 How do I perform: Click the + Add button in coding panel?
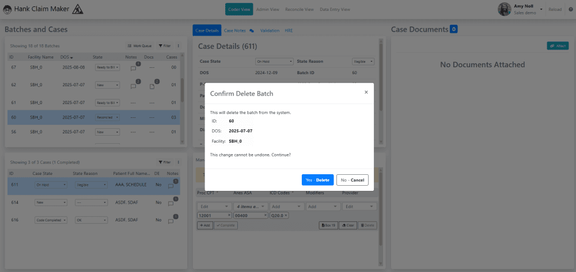point(205,225)
